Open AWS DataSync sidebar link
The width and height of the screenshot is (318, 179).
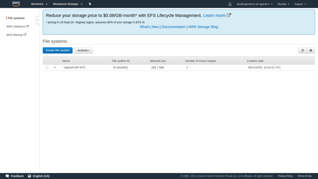17,26
